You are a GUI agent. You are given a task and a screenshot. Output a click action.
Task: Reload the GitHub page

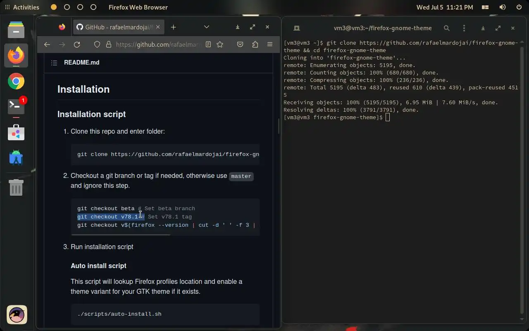[77, 44]
